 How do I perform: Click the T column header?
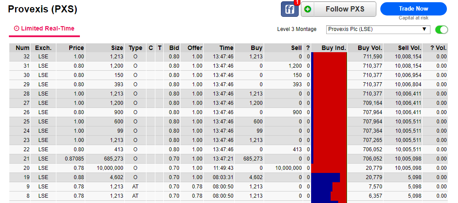(159, 48)
